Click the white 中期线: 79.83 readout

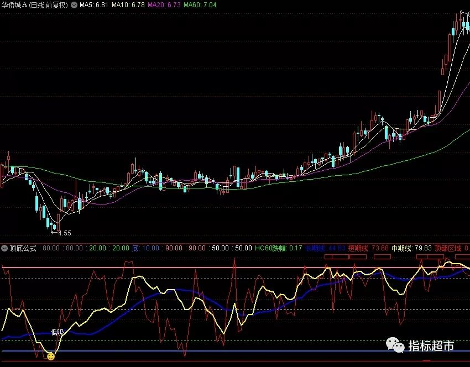click(x=411, y=248)
